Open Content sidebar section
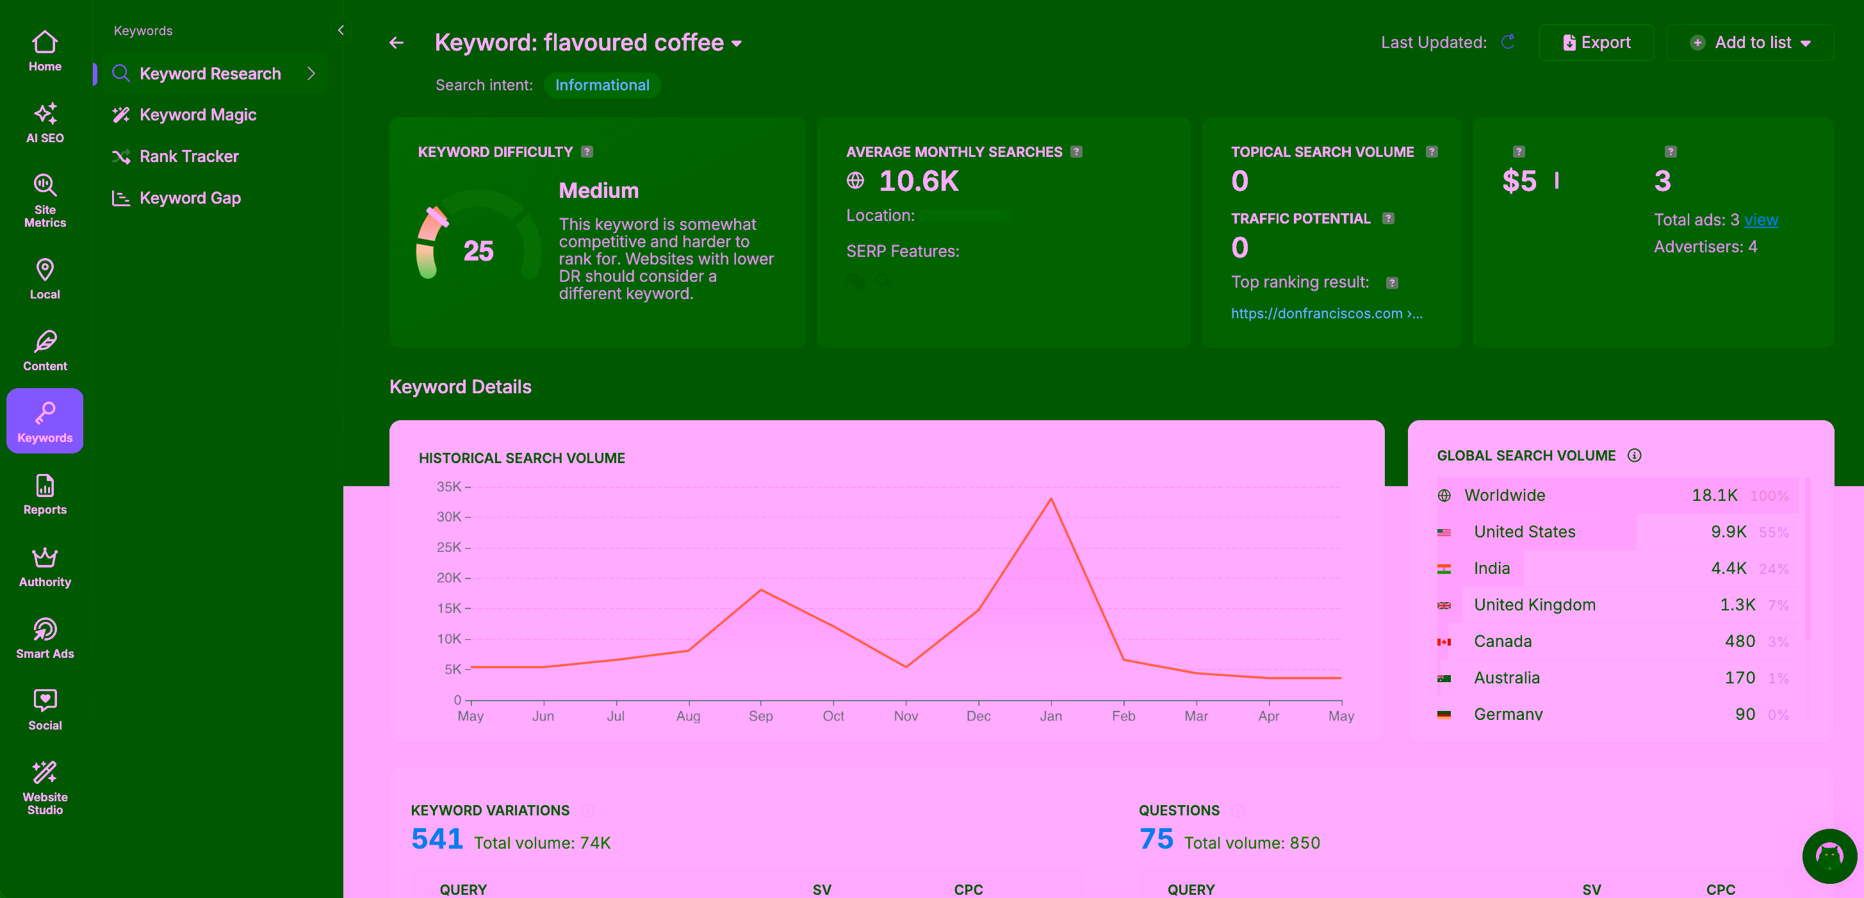 coord(45,350)
